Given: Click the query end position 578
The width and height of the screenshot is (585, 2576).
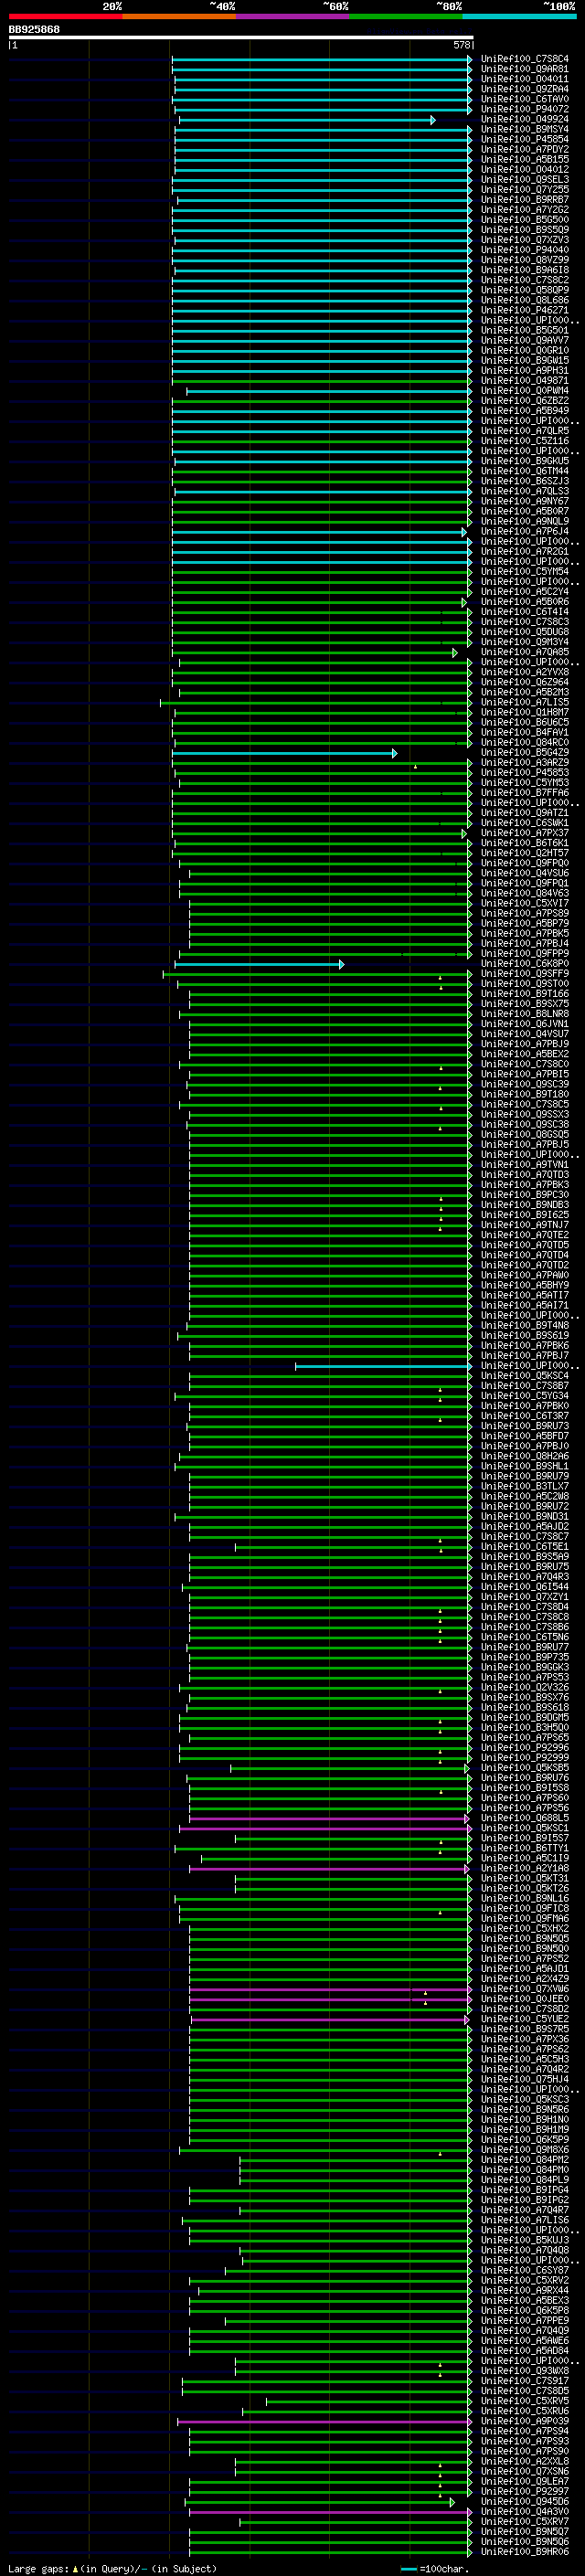Looking at the screenshot, I should click(x=462, y=45).
